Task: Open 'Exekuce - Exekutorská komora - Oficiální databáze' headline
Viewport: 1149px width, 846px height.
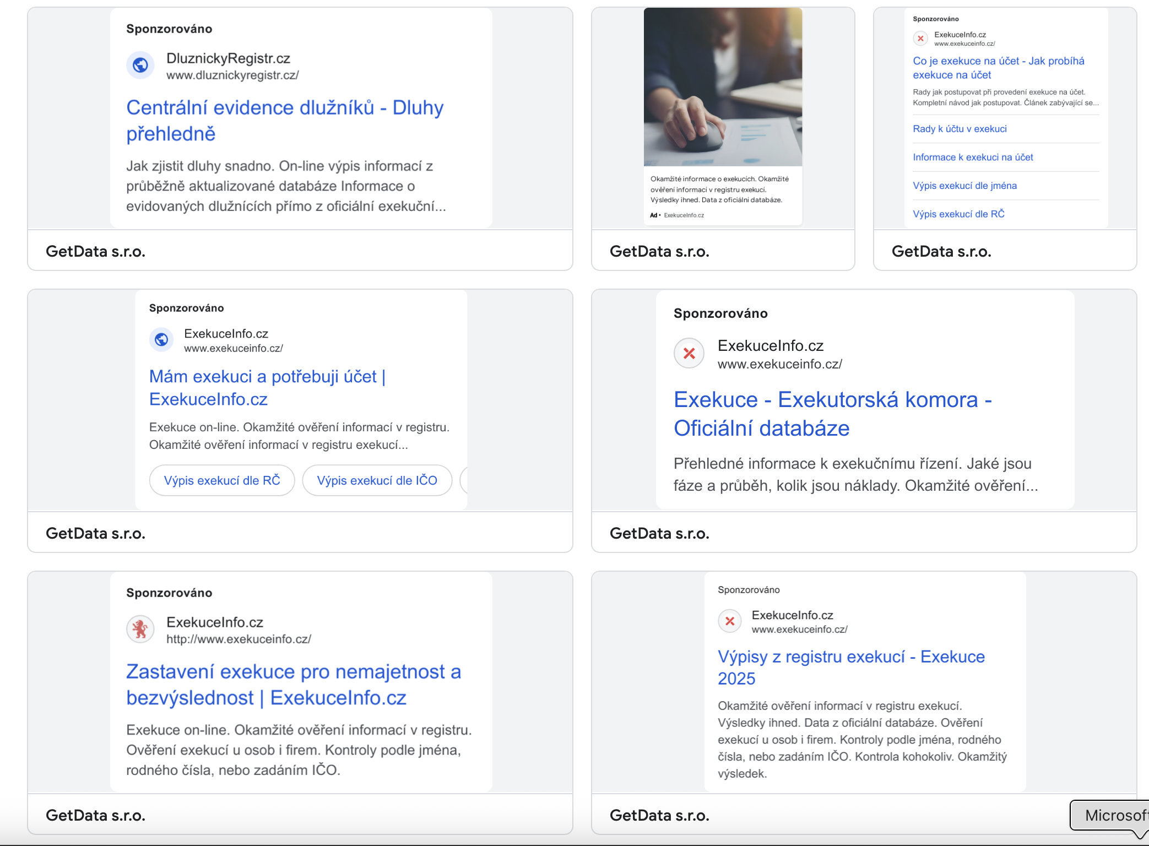Action: tap(833, 414)
